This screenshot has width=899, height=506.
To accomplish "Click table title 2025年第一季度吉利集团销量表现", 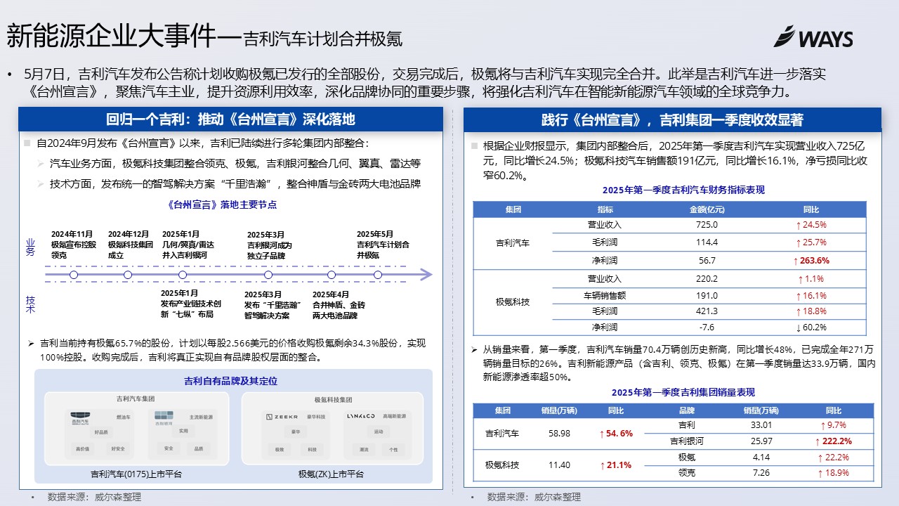I will tap(683, 392).
